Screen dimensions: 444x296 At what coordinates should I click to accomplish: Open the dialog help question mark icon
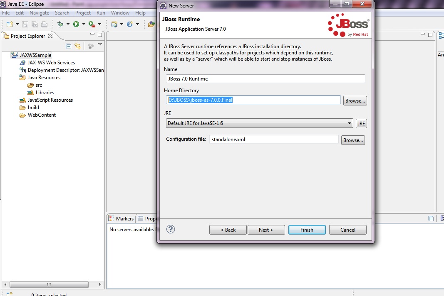click(x=171, y=229)
